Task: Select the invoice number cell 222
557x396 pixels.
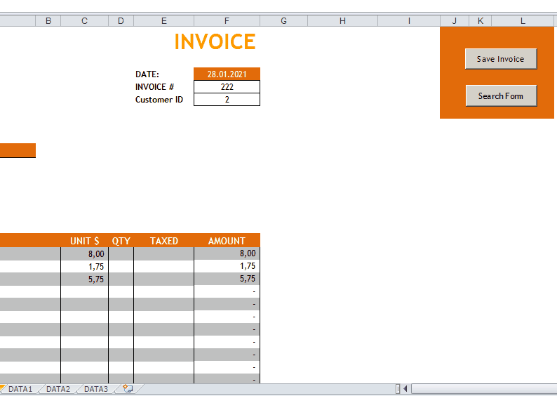Action: click(x=227, y=87)
